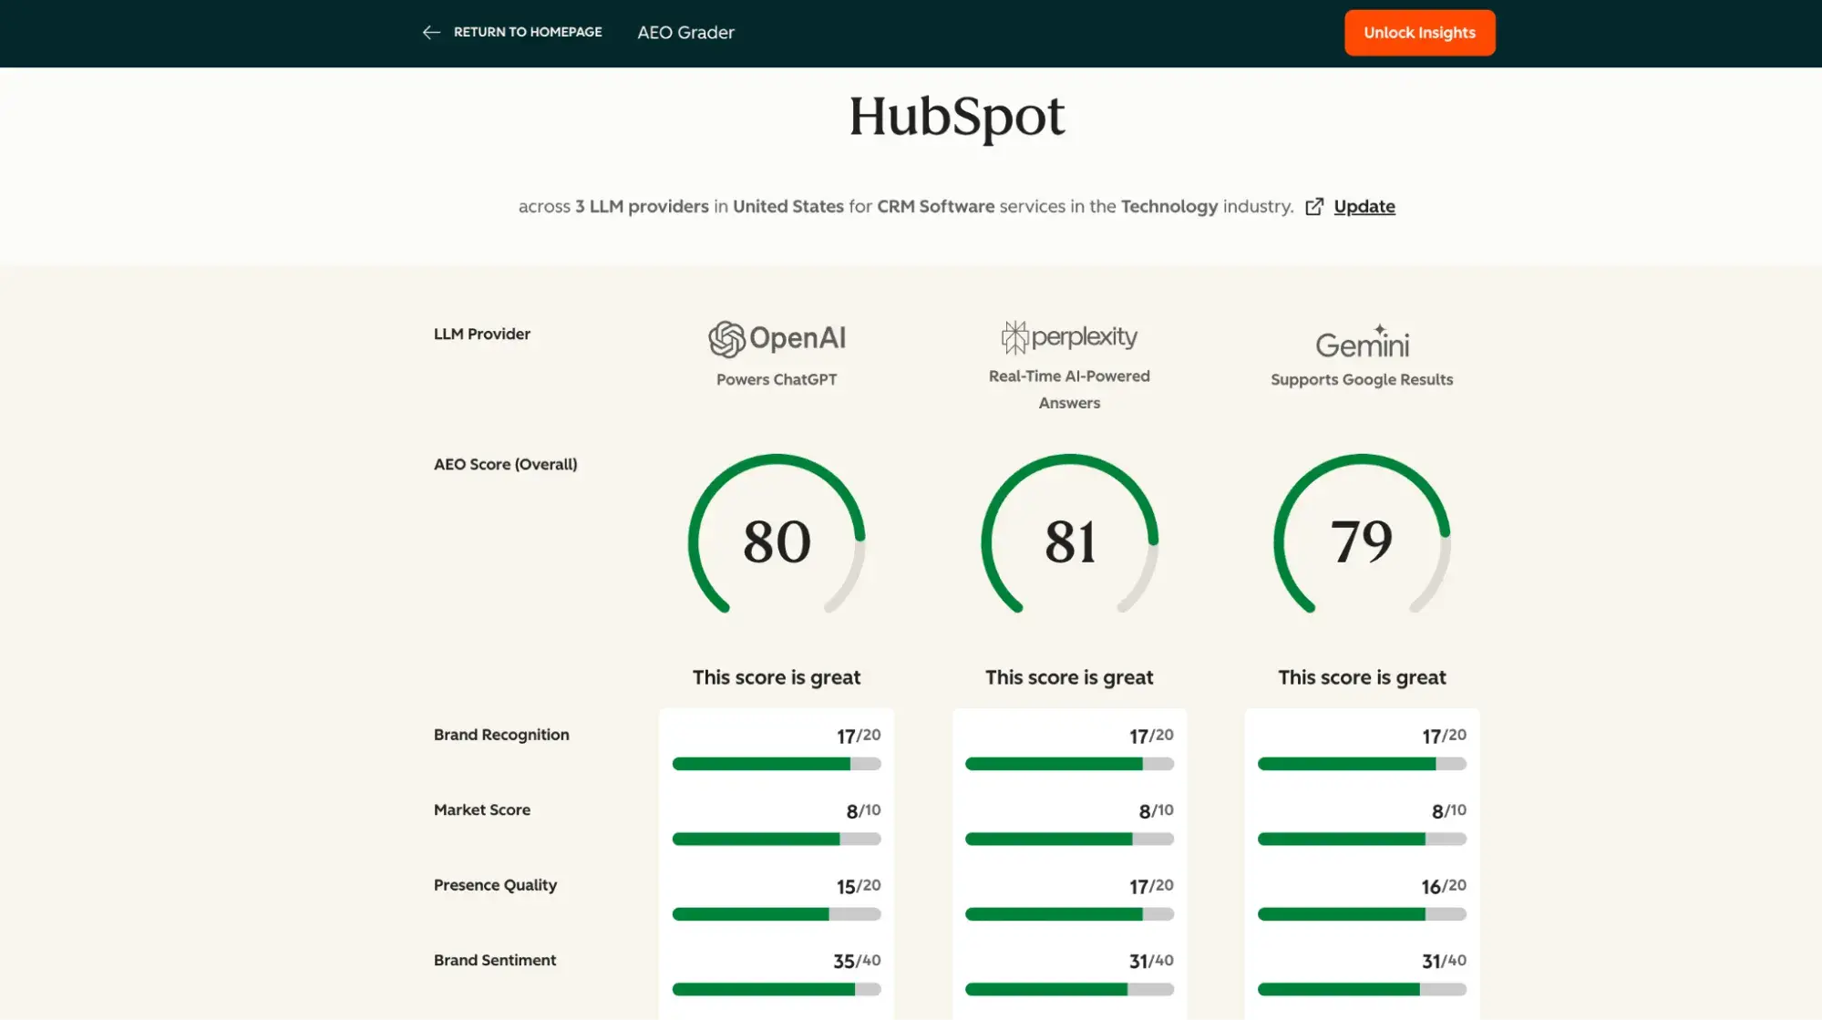Select the Perplexity score gauge showing 81
This screenshot has height=1020, width=1822.
pyautogui.click(x=1069, y=540)
